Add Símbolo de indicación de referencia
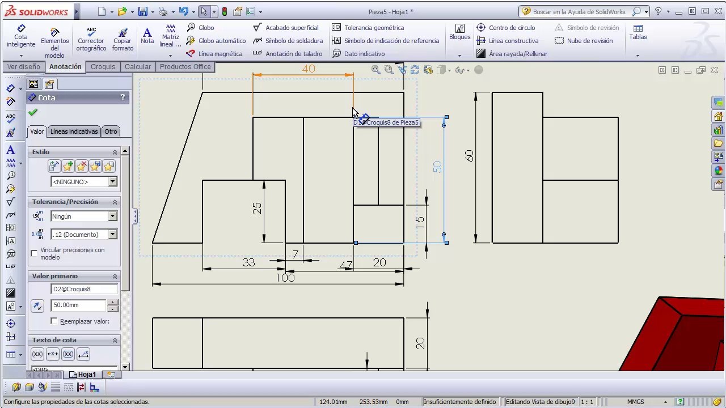The height and width of the screenshot is (408, 726). point(386,41)
